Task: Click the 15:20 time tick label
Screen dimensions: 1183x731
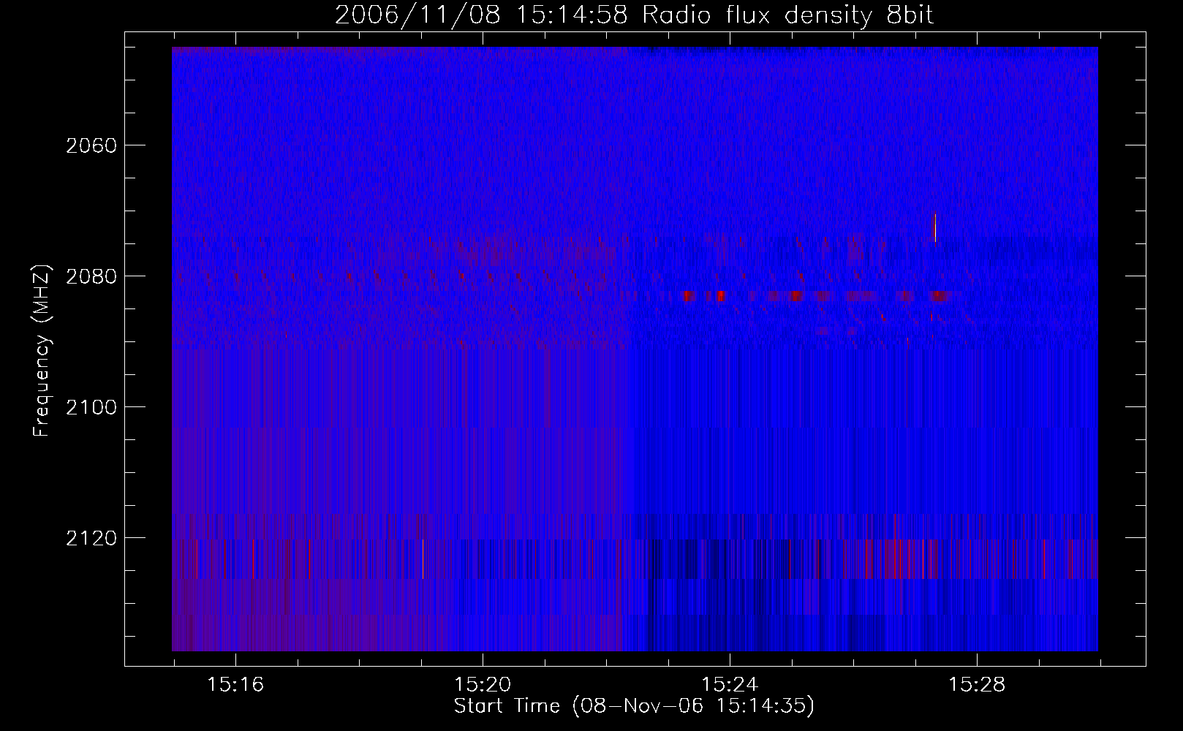Action: point(483,685)
